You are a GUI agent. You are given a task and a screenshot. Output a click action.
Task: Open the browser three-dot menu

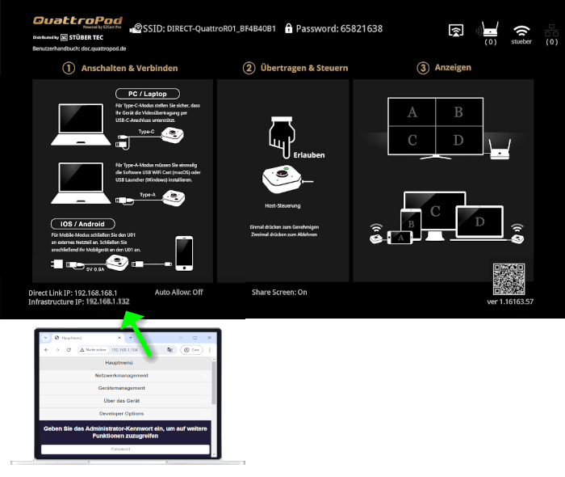tap(210, 349)
